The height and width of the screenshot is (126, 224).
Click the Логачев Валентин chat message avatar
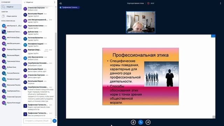[x=25, y=39]
